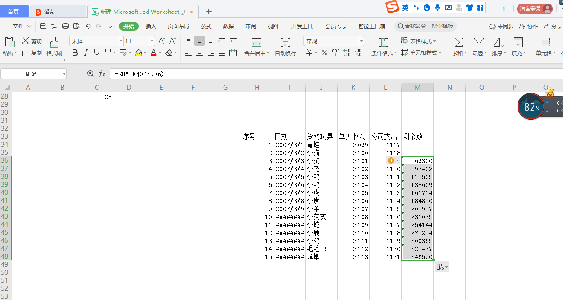
Task: Toggle Italic formatting
Action: (86, 53)
